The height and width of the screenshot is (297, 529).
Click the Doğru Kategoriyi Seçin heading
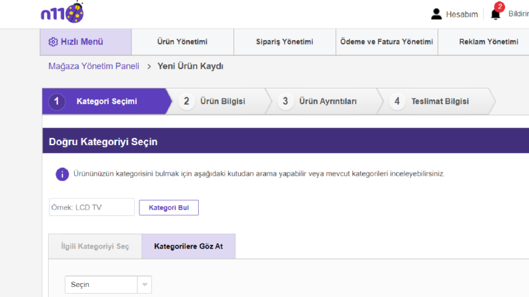[x=103, y=142]
